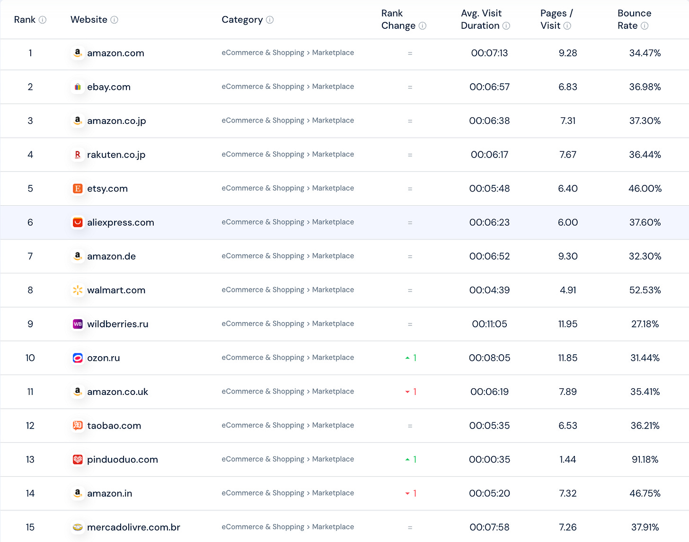Click the amazon.co.uk favicon

78,392
